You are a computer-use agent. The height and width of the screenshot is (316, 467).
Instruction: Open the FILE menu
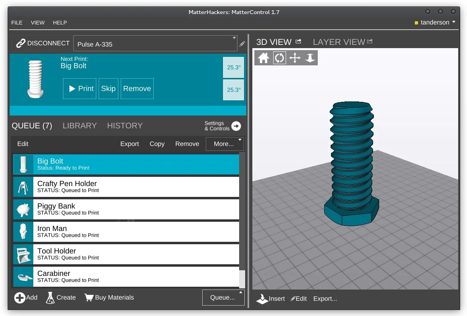coord(17,22)
